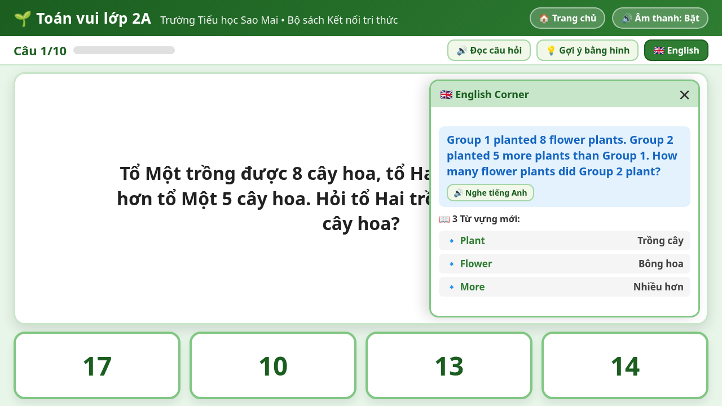Click the Trường Tiểu học Sao Mai subtitle

(x=279, y=20)
